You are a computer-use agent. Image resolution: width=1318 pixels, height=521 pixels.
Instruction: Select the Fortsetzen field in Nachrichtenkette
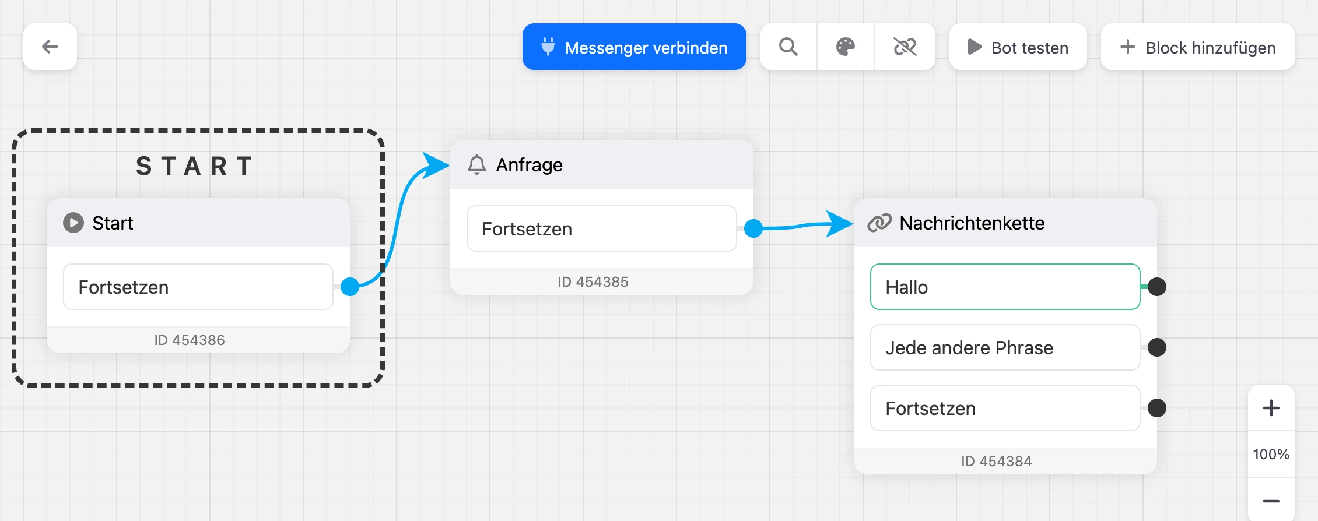(1005, 408)
